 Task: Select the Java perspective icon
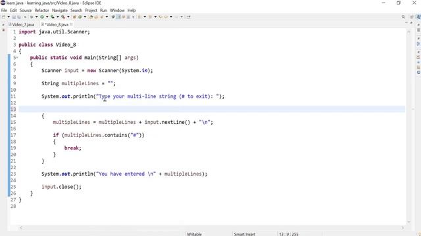[418, 17]
